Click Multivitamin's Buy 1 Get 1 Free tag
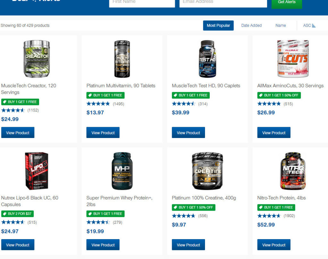 (x=105, y=95)
